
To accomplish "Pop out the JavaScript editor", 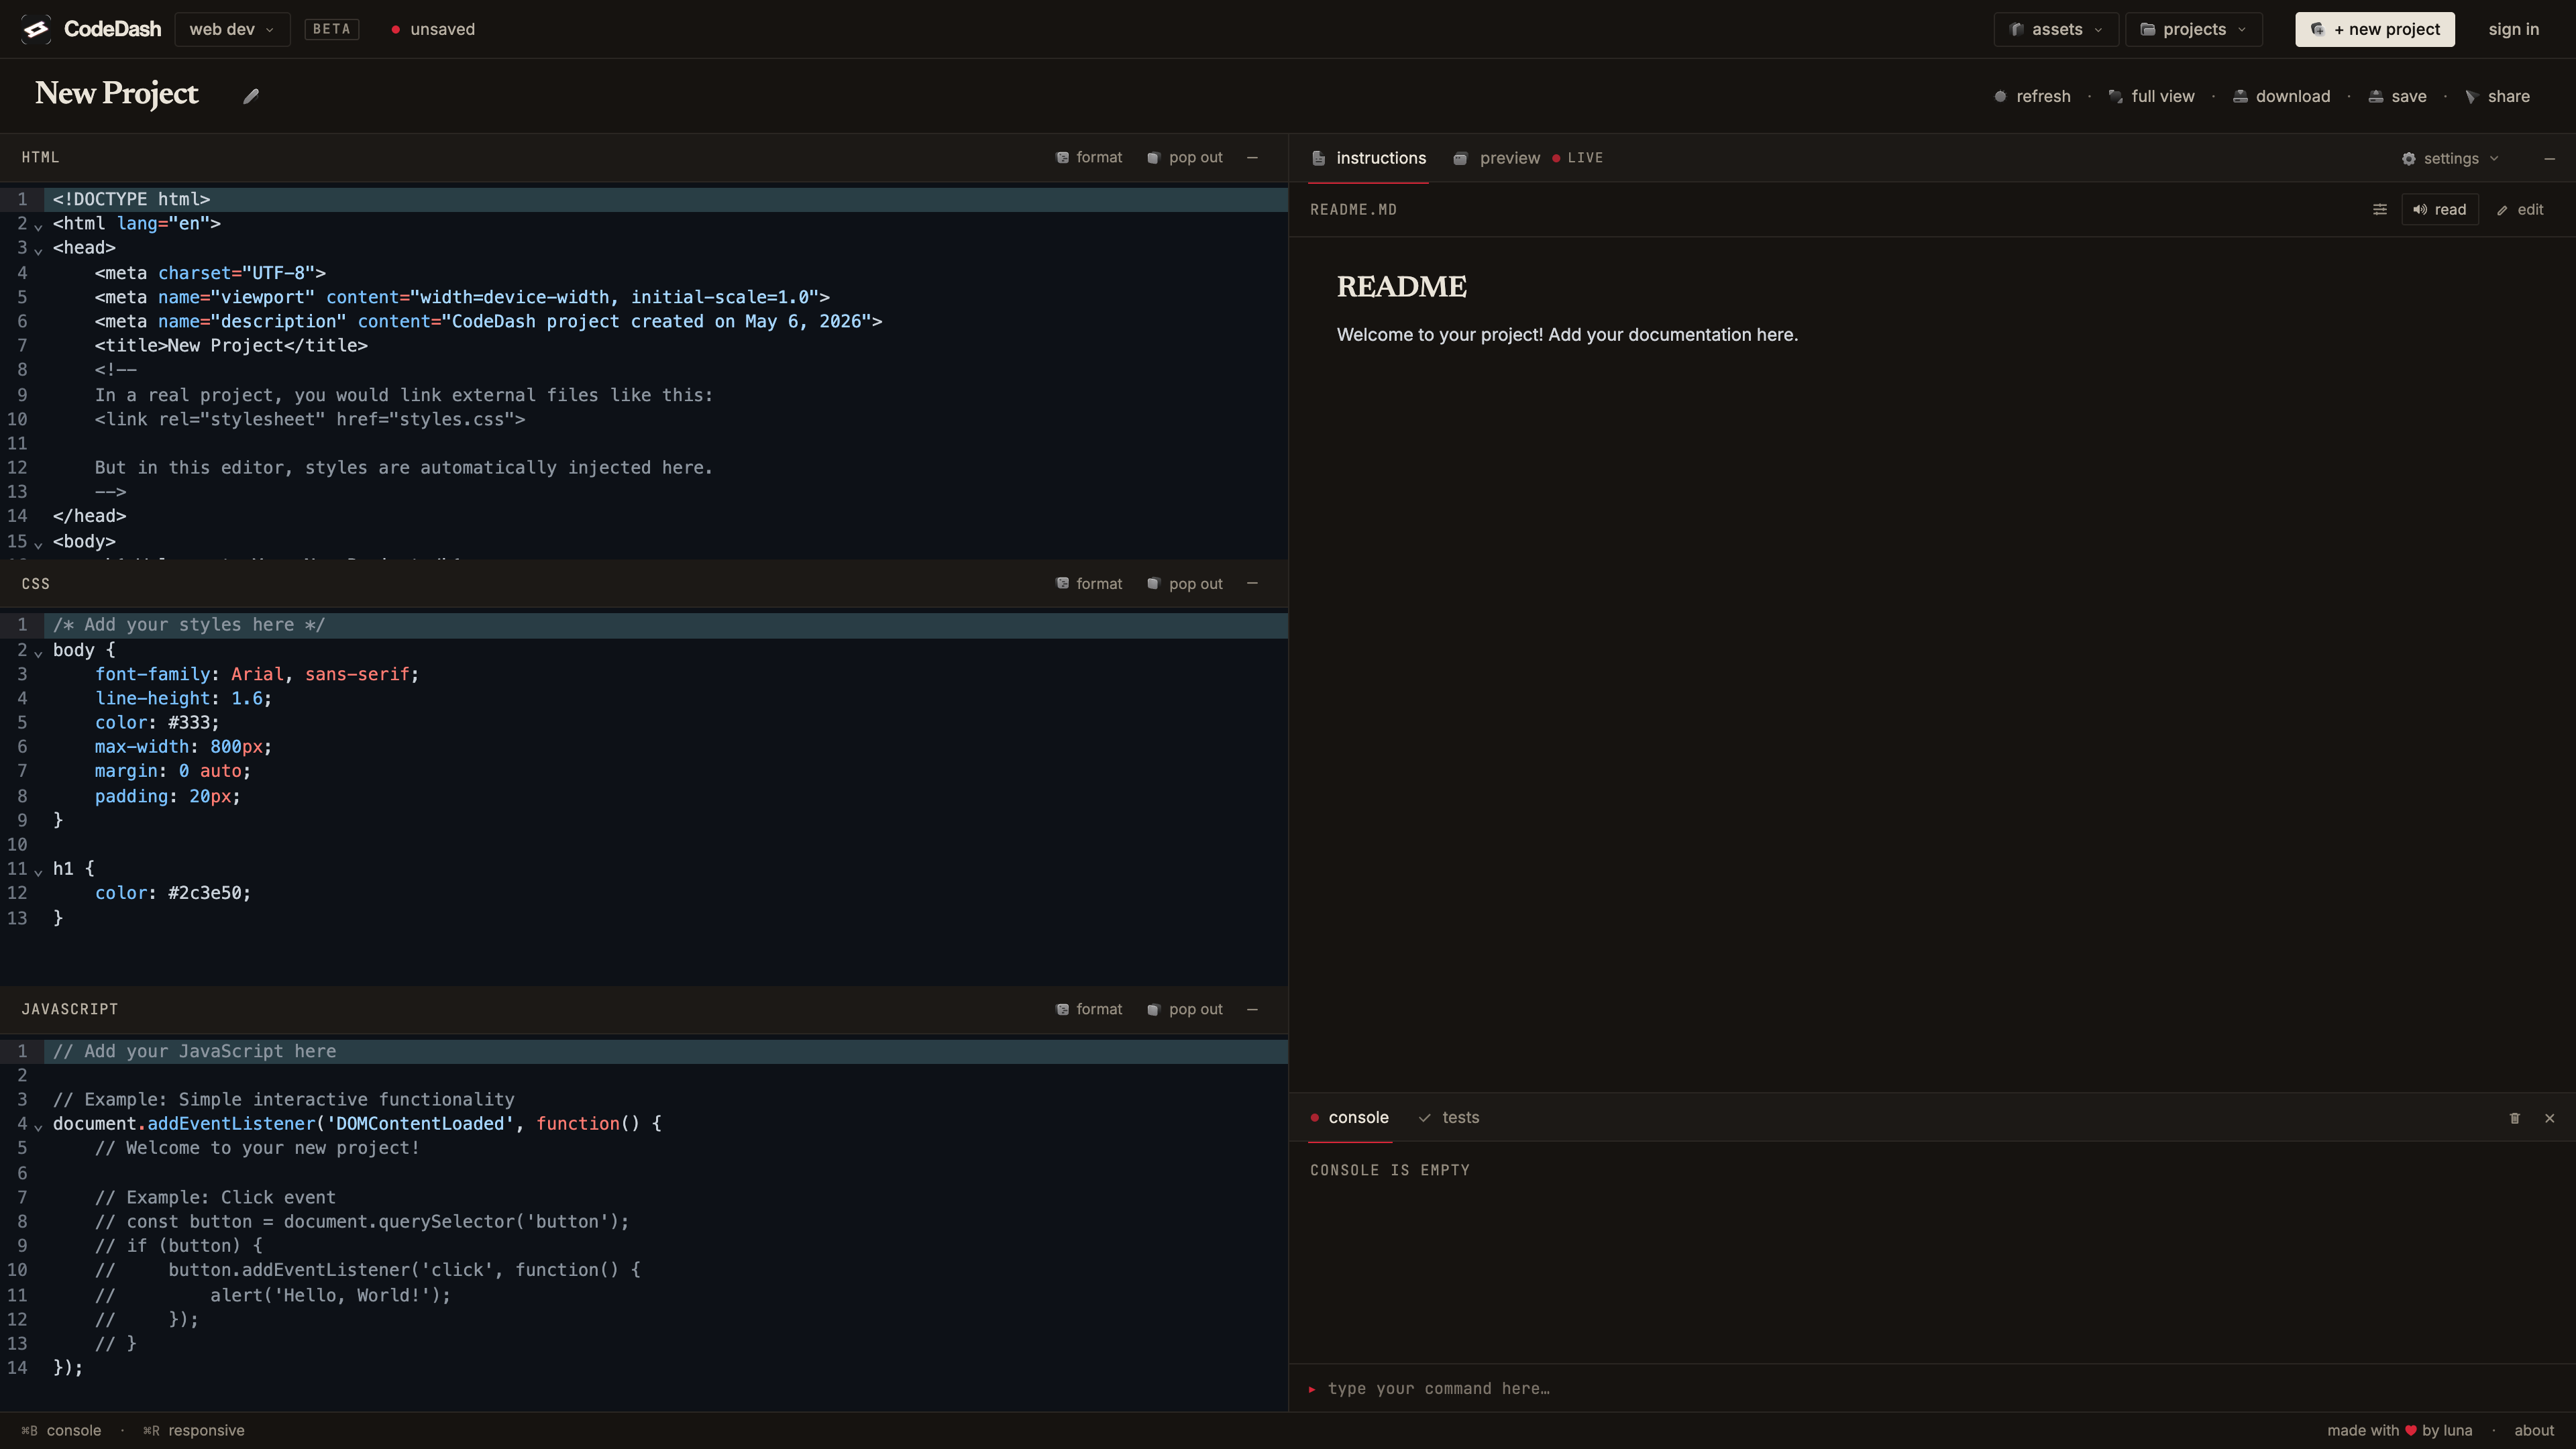I will [1185, 1009].
